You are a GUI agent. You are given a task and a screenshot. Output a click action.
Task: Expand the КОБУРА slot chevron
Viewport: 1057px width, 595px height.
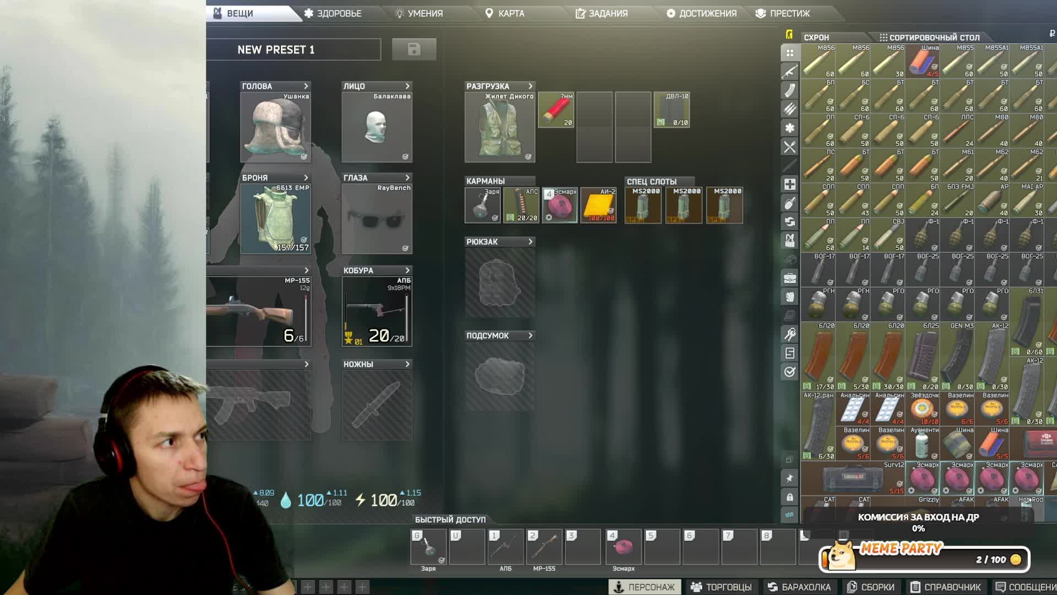coord(407,271)
